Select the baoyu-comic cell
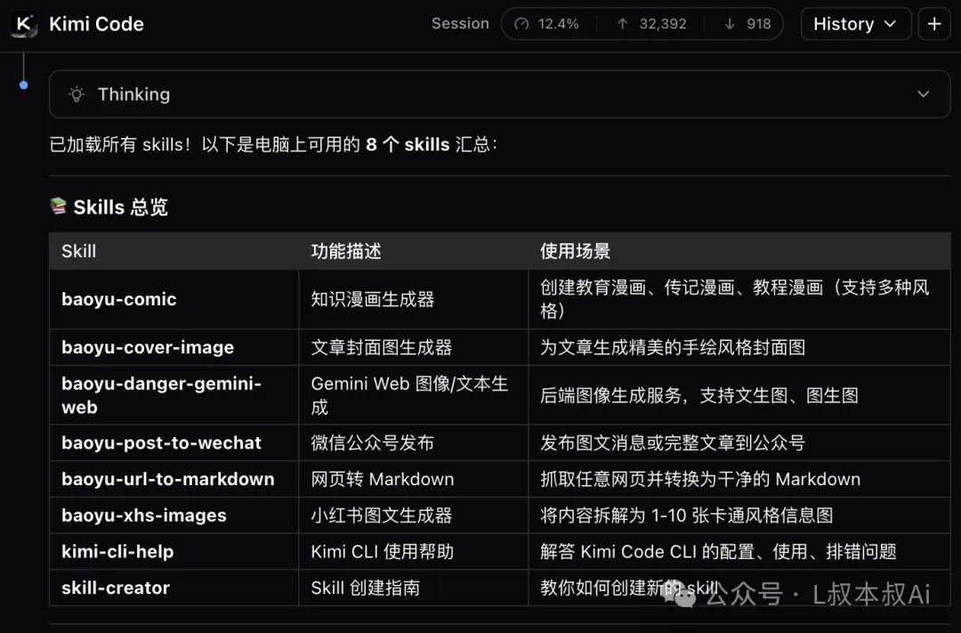The image size is (961, 633). click(174, 299)
